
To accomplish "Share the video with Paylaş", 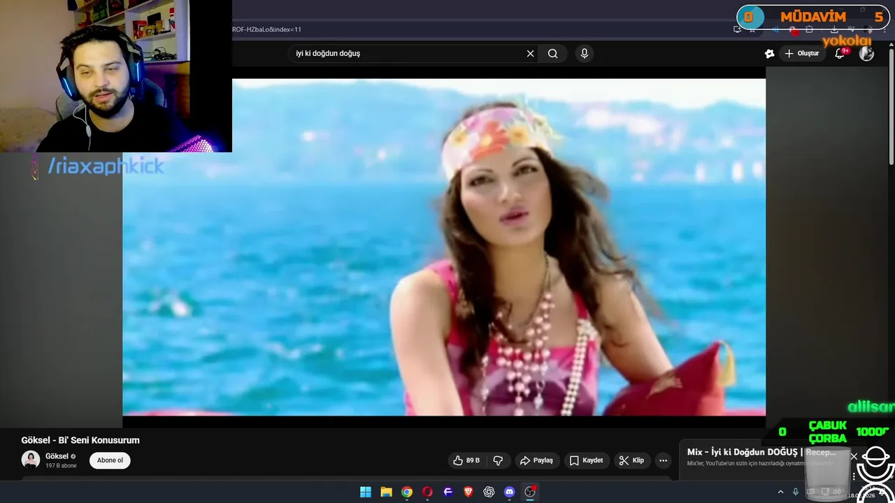I will [x=536, y=460].
